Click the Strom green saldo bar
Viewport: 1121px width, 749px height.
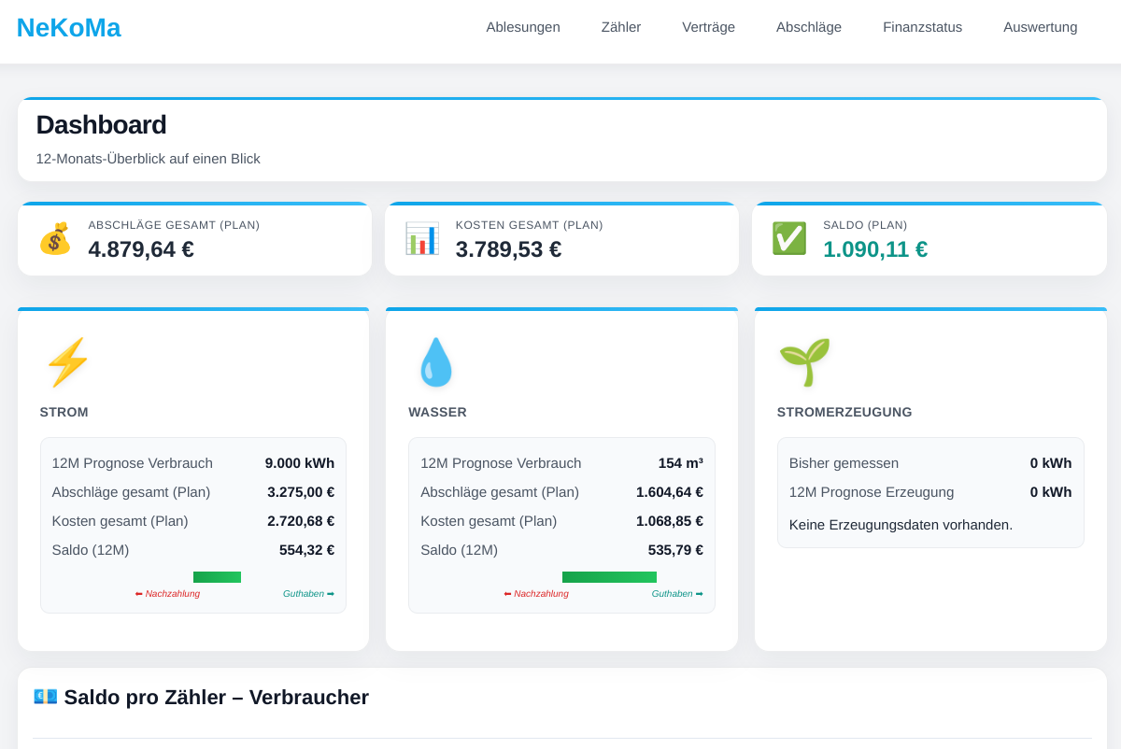[217, 577]
